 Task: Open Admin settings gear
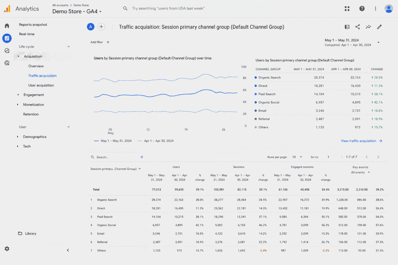[x=7, y=249]
